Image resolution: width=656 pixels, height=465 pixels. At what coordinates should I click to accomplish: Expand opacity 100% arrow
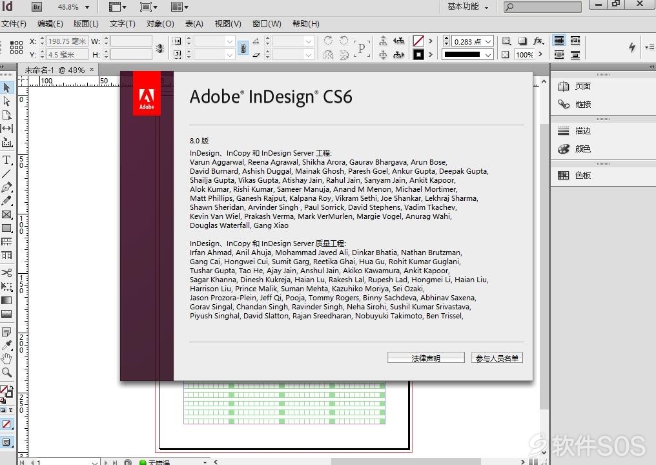(540, 54)
